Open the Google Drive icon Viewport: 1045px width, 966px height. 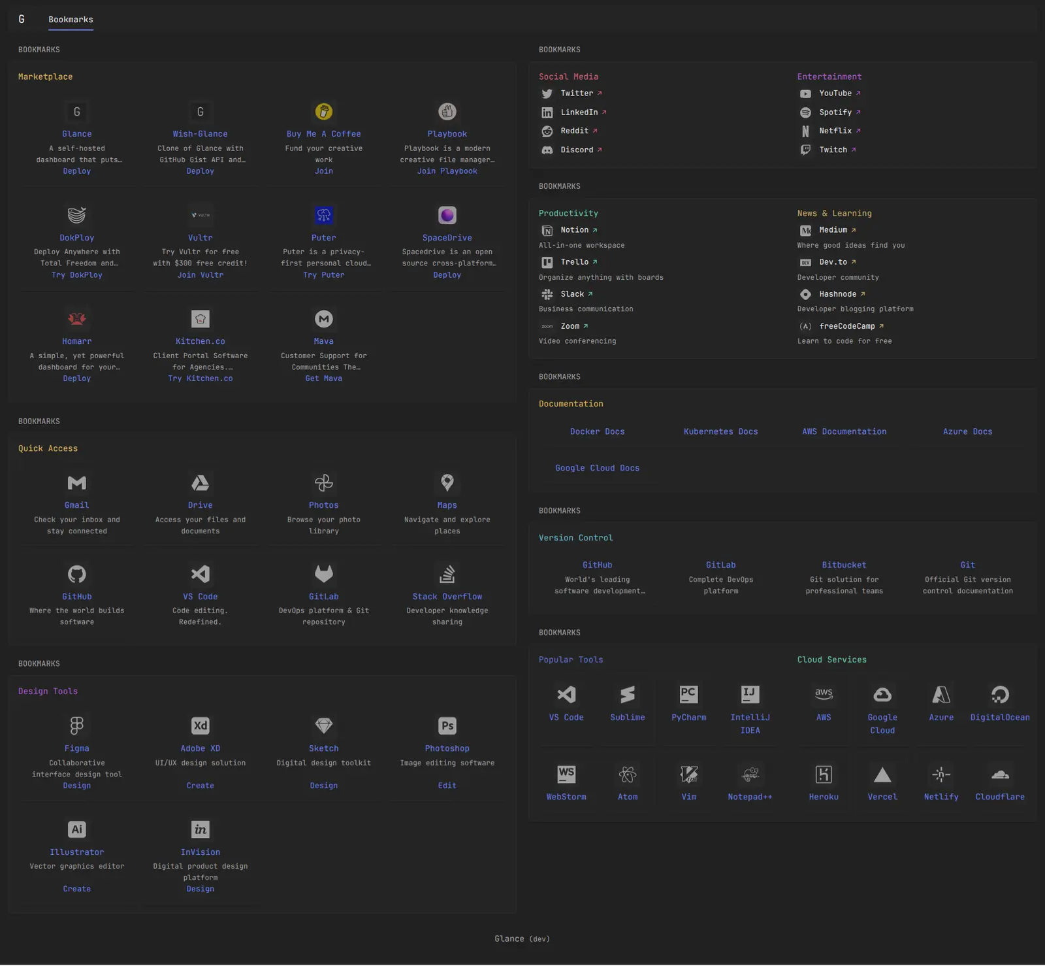click(x=200, y=483)
